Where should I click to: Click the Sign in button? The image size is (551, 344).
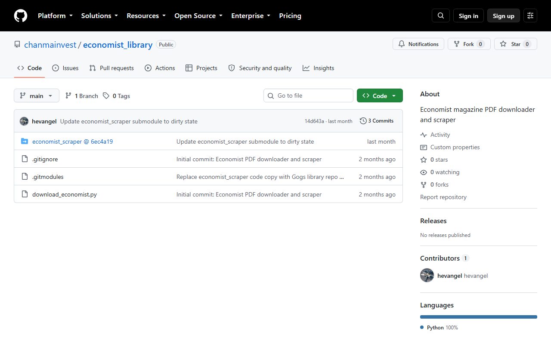[x=468, y=16]
